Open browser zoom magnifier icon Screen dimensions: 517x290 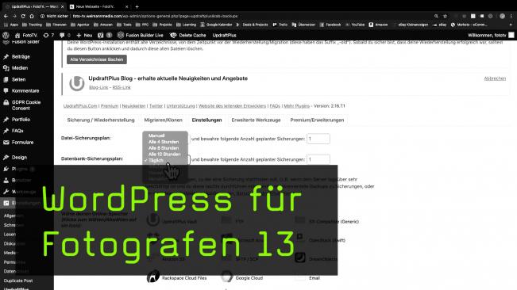click(x=436, y=16)
